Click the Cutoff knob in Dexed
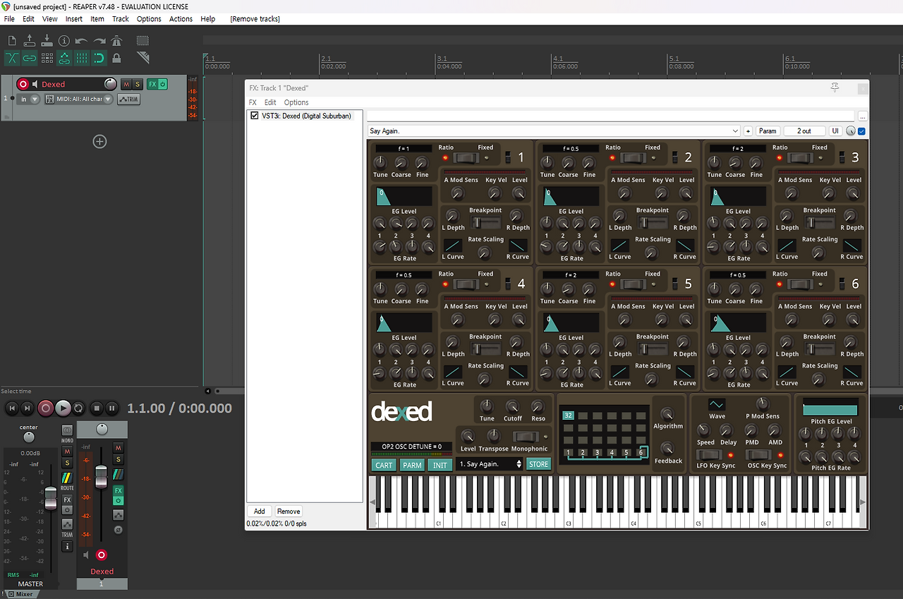 (513, 406)
